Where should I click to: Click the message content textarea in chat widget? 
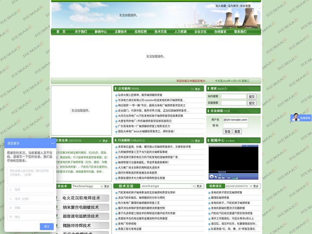30,175
